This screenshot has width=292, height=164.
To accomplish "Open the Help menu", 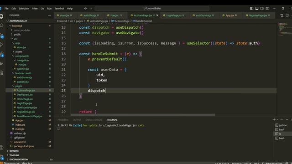I will pos(70,9).
